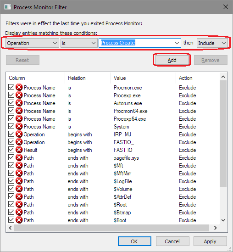Click the vertical scrollbar thumb
The height and width of the screenshot is (252, 233).
tap(223, 134)
